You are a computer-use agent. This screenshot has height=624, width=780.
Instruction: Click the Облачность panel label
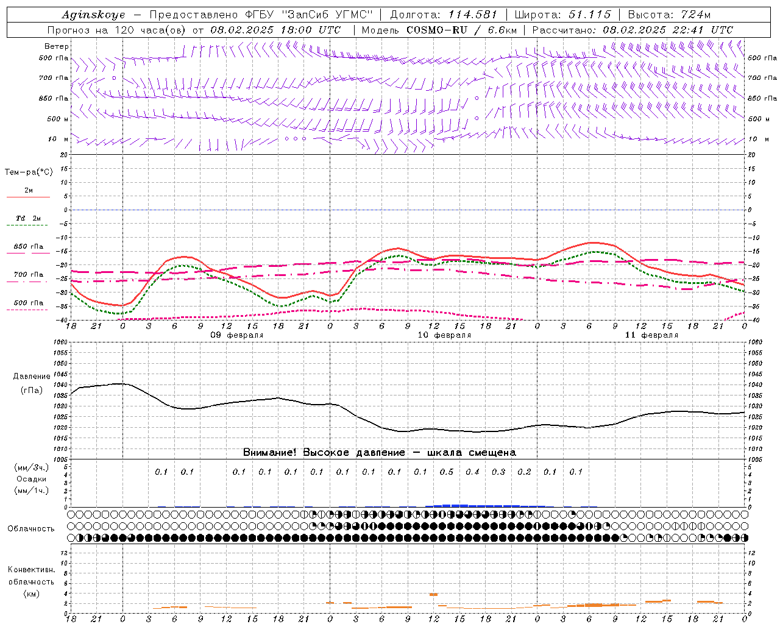31,529
